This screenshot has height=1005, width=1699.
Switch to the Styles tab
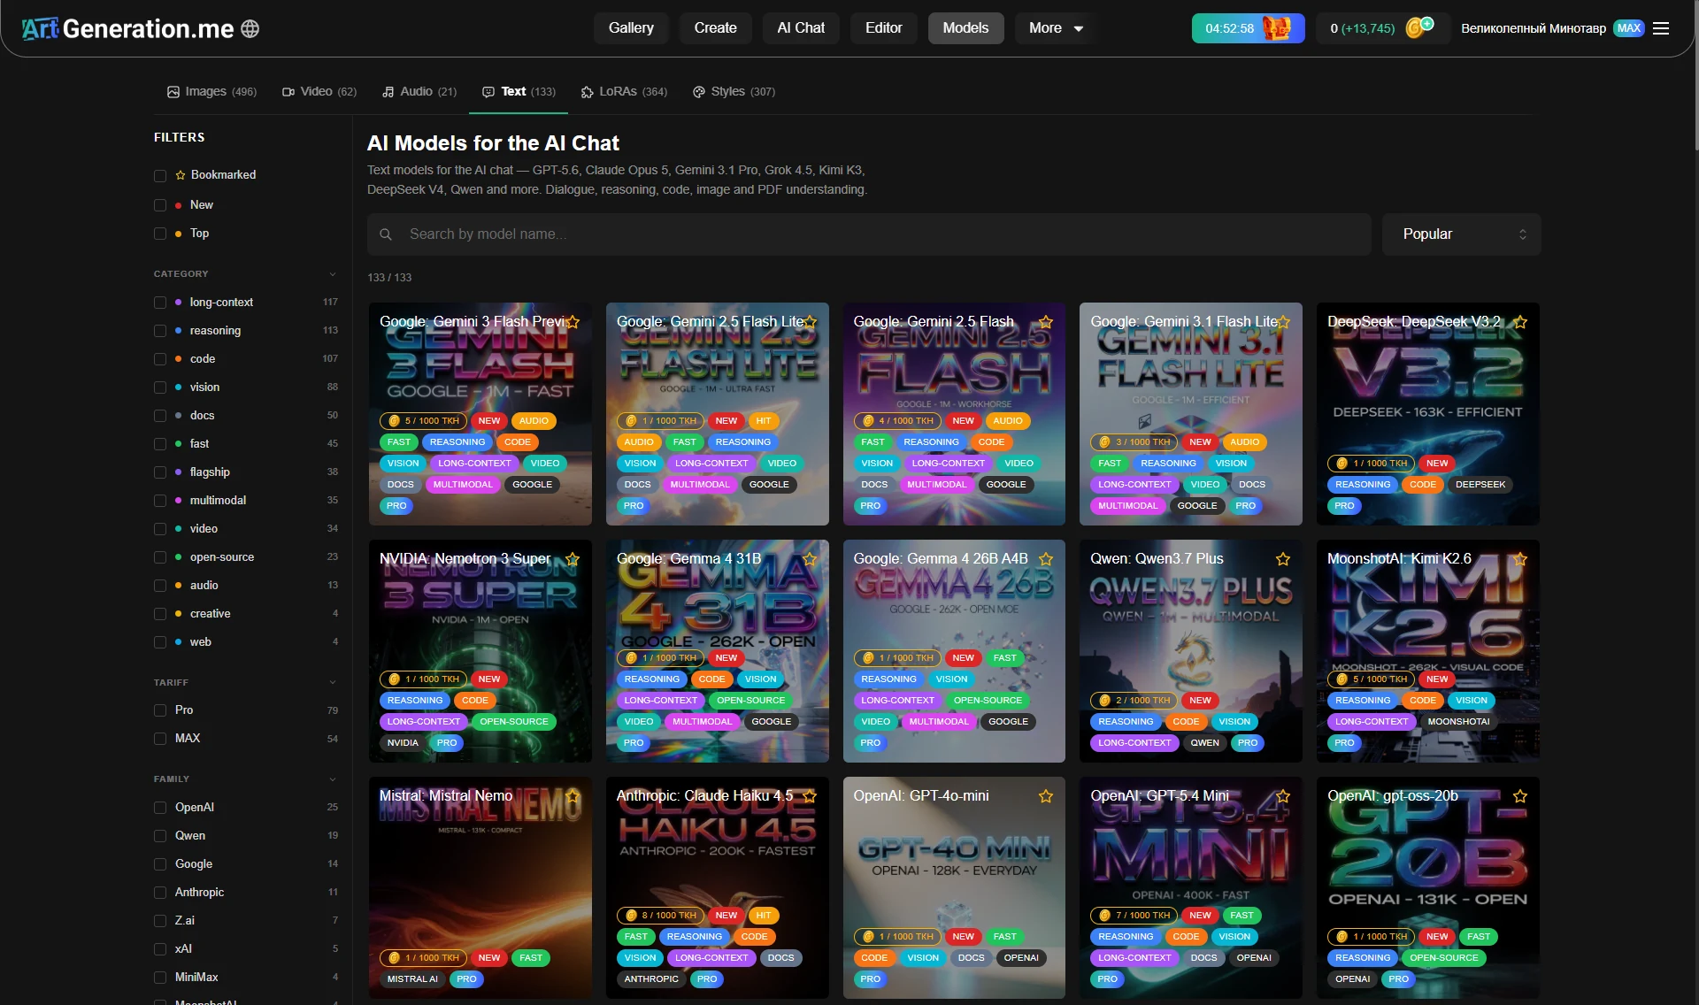click(734, 92)
